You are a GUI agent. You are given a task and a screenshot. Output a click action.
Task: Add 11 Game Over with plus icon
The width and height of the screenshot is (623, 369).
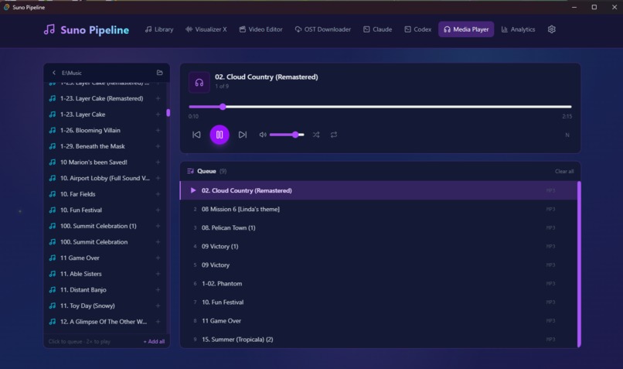pyautogui.click(x=158, y=258)
